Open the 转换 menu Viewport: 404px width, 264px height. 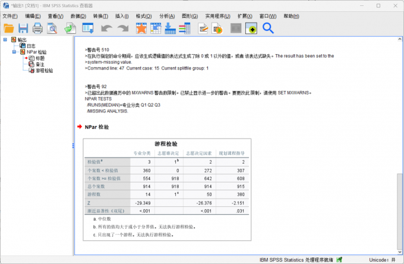tap(101, 16)
